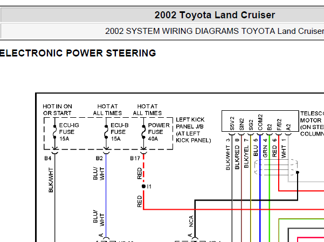
Task: Click the NCA wire label
Action: click(x=191, y=222)
